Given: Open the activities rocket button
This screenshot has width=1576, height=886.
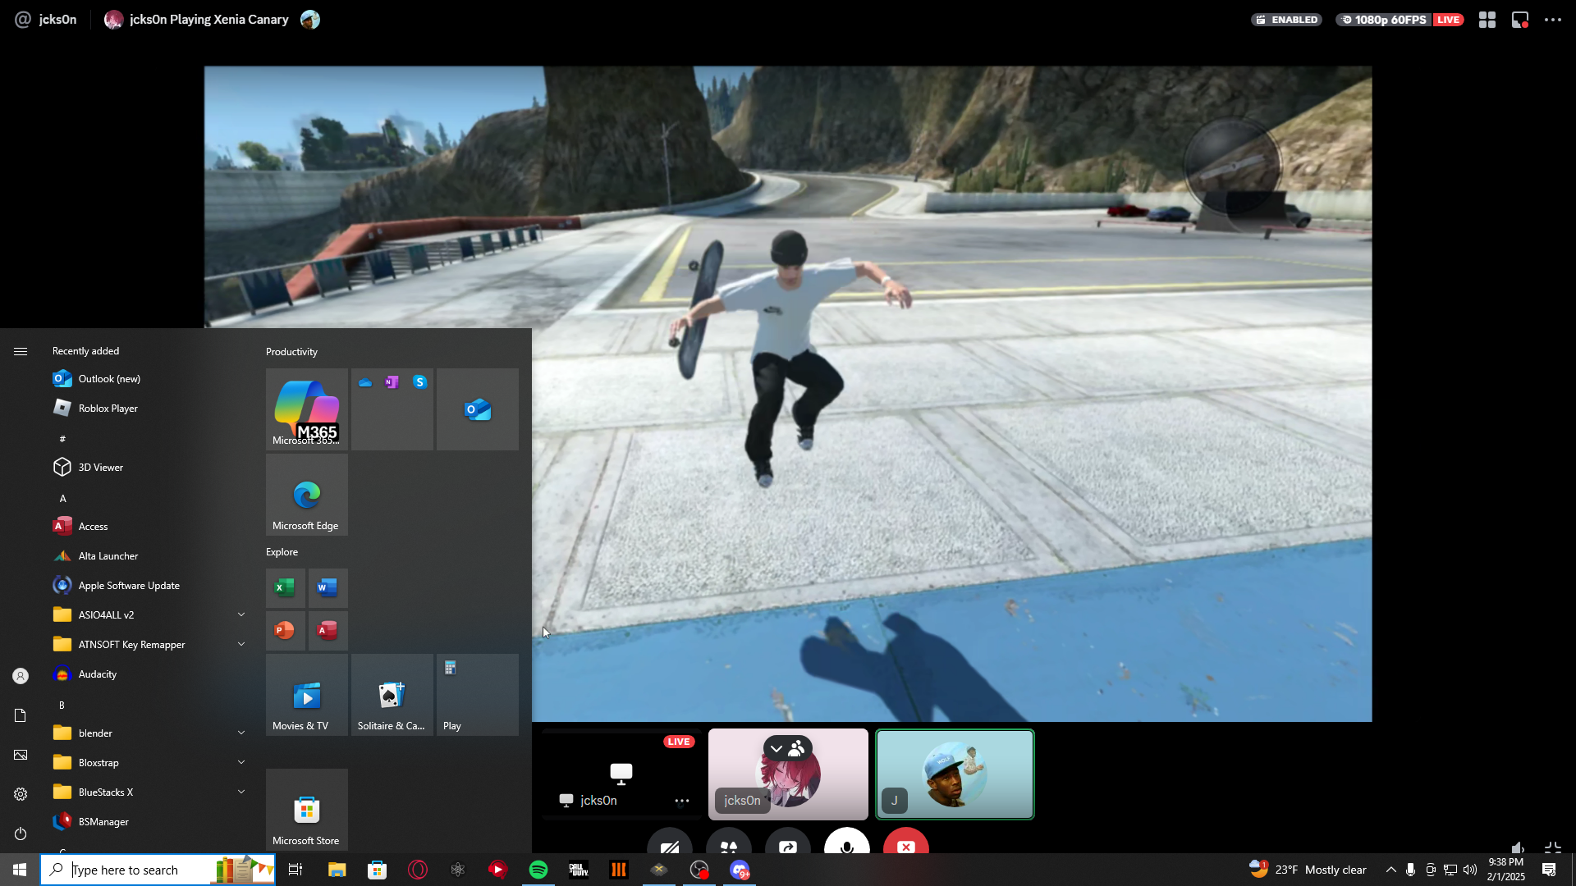Looking at the screenshot, I should tap(728, 845).
